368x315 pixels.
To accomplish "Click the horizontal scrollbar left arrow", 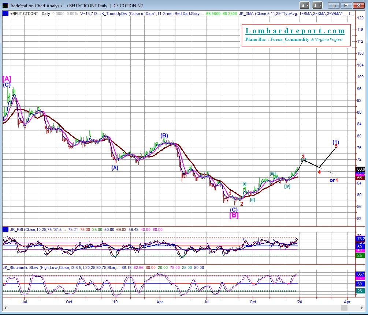I will tap(5, 308).
